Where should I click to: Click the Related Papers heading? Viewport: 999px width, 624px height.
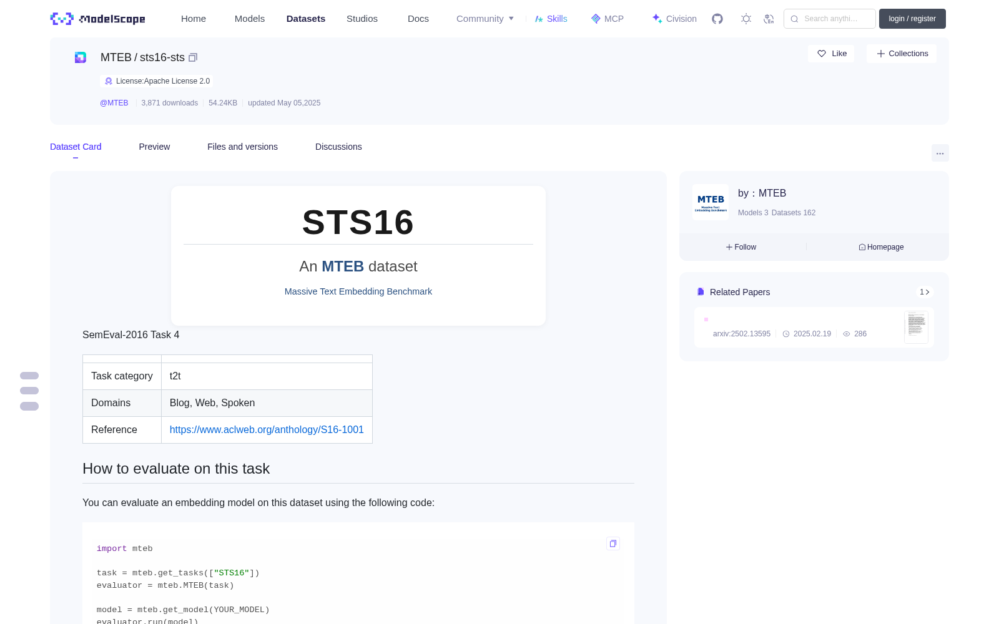pos(740,292)
